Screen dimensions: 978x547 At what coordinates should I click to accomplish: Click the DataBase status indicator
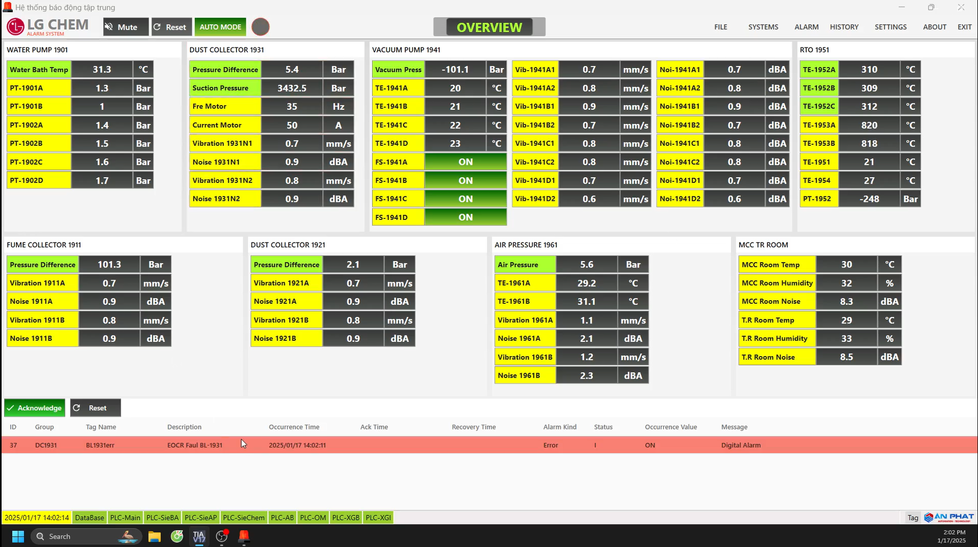(89, 517)
